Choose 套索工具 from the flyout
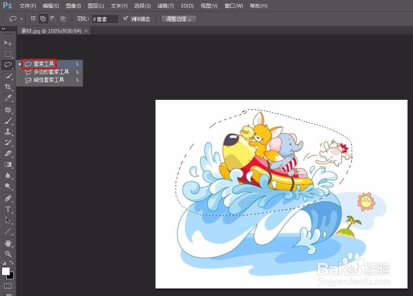This screenshot has height=296, width=413. click(x=49, y=64)
